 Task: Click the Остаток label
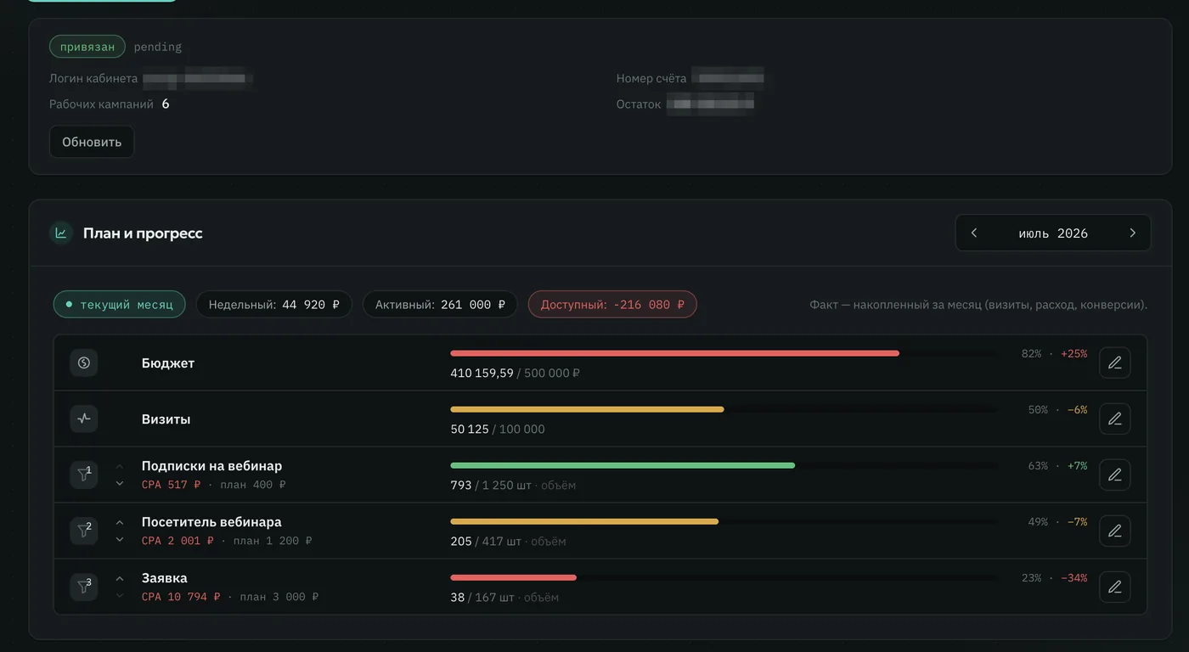point(639,104)
